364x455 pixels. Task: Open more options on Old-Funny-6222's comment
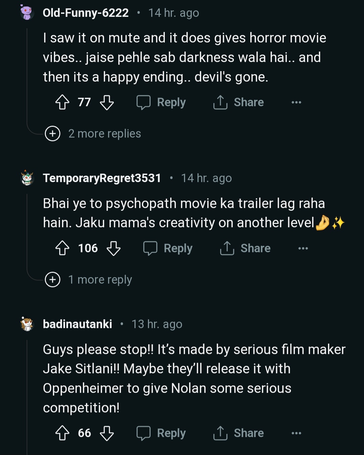(x=296, y=102)
